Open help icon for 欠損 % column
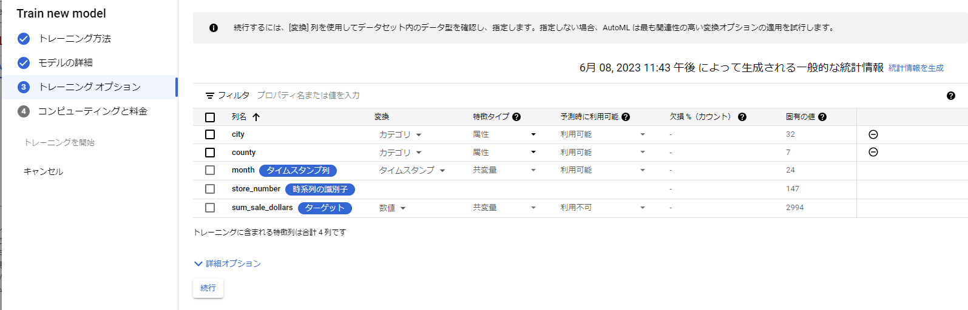The height and width of the screenshot is (310, 968). (x=742, y=117)
